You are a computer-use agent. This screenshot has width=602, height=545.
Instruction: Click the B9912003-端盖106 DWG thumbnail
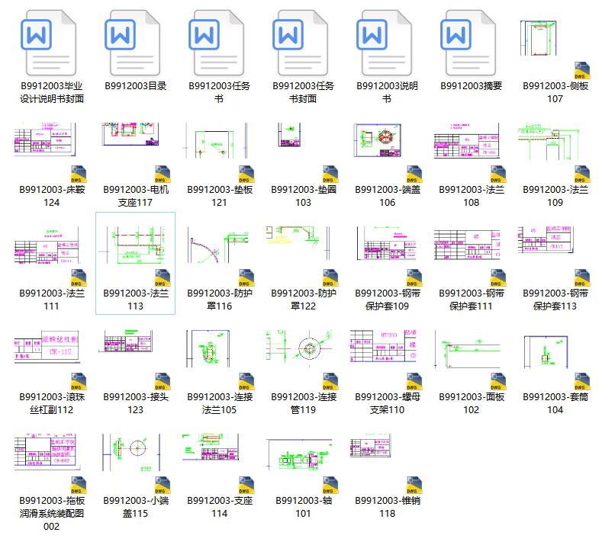click(378, 140)
